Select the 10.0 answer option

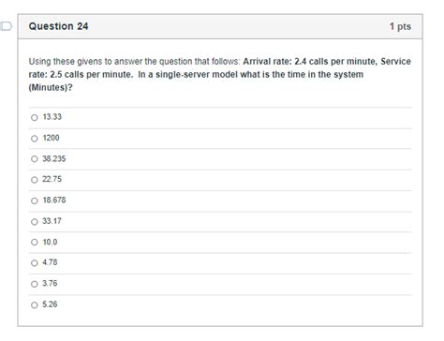tap(35, 242)
